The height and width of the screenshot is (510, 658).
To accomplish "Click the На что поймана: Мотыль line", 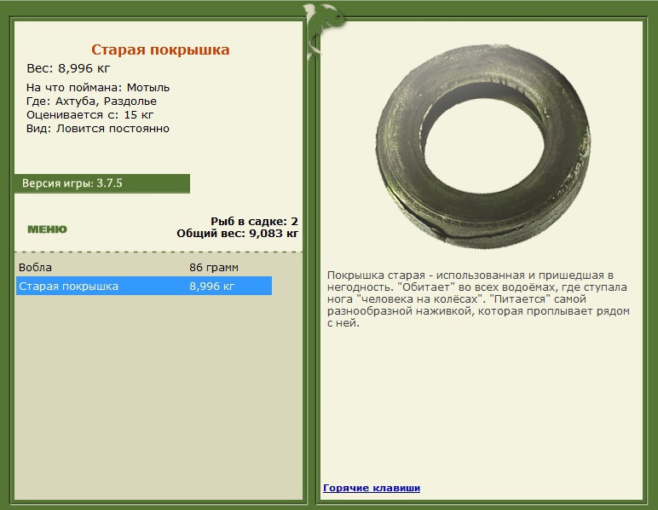I will tap(98, 87).
